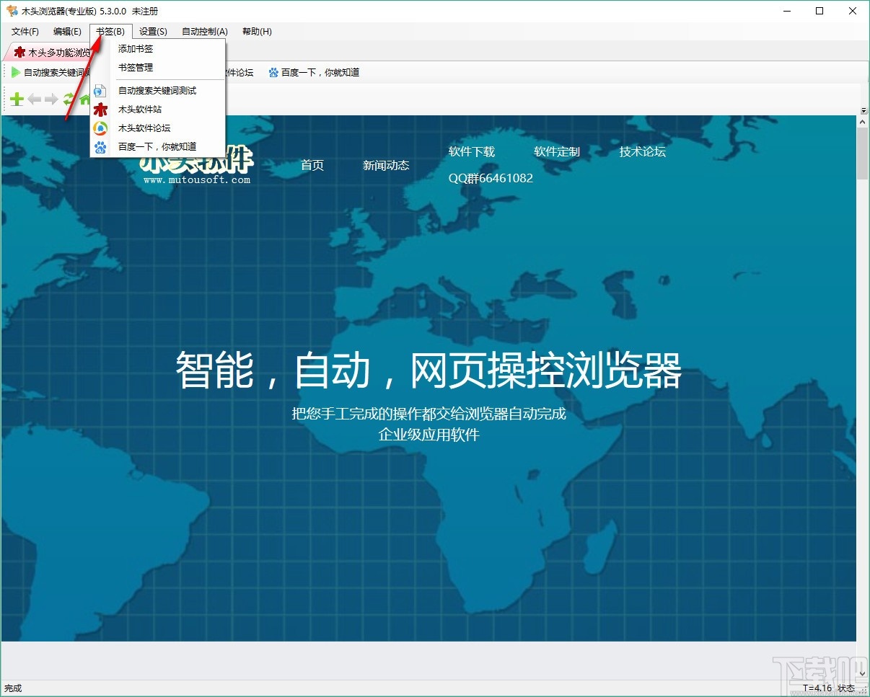Click the 状态 label in status bar
This screenshot has width=870, height=697.
click(846, 688)
